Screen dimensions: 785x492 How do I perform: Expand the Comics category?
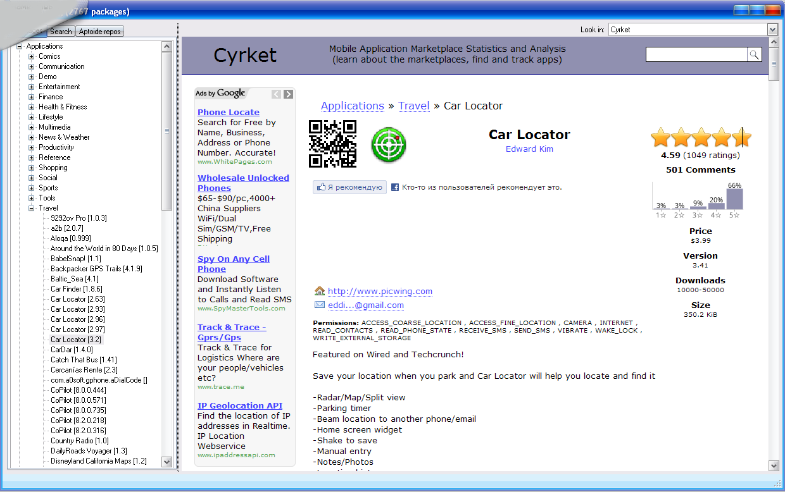(x=32, y=56)
